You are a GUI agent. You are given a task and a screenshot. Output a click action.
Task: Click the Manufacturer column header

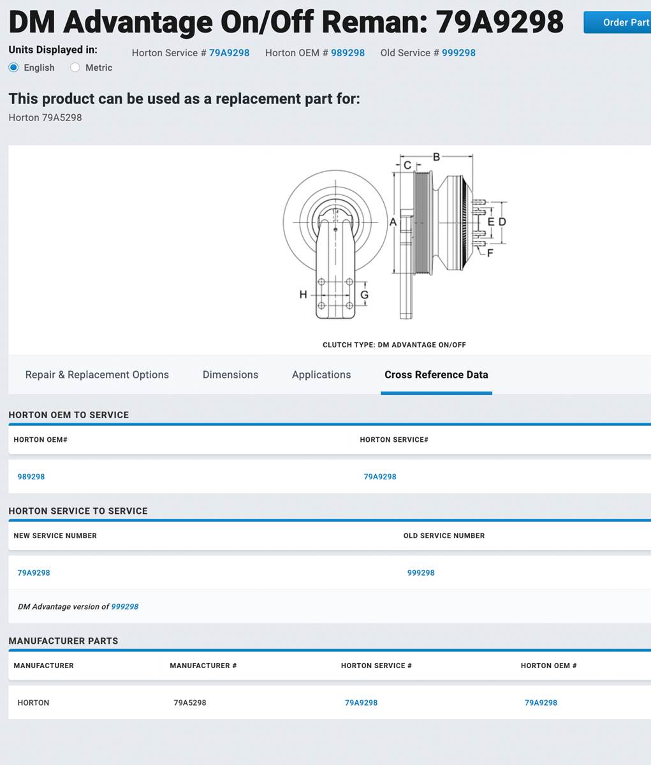pos(43,666)
